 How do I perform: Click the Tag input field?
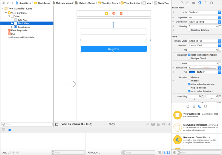(203, 50)
